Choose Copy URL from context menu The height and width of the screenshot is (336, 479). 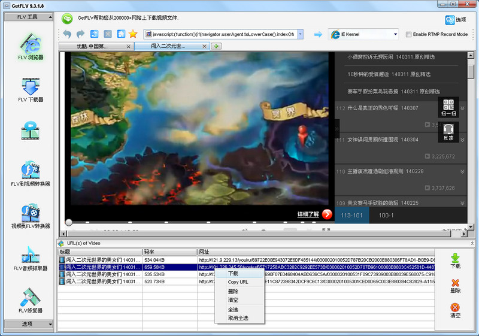238,282
